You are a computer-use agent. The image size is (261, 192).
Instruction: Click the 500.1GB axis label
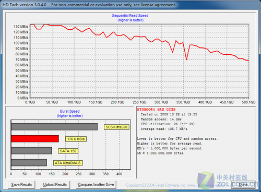tap(248, 102)
